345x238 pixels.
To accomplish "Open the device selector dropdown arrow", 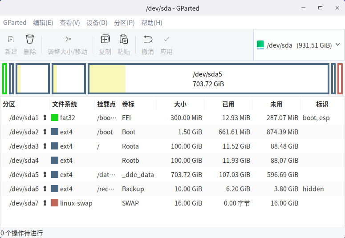I will tap(338, 44).
